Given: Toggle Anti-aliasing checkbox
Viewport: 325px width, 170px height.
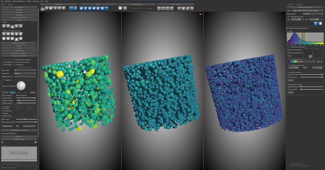Looking at the screenshot, I should pyautogui.click(x=3, y=65).
